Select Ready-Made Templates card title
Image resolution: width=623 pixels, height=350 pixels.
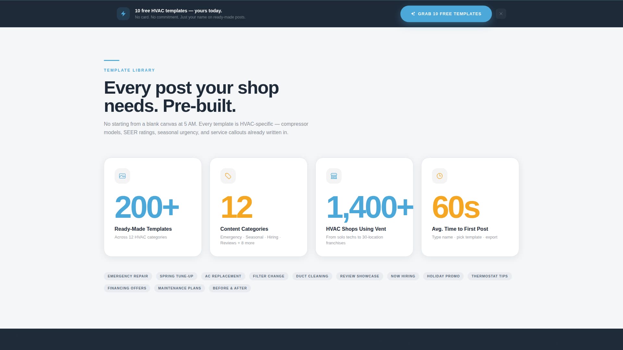(143, 229)
